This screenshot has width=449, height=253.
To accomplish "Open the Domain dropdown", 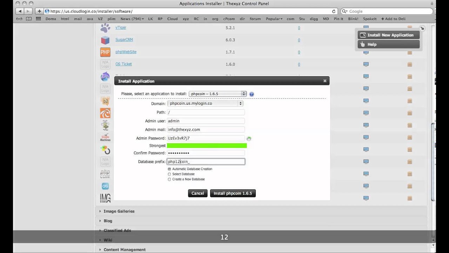I will pos(205,104).
